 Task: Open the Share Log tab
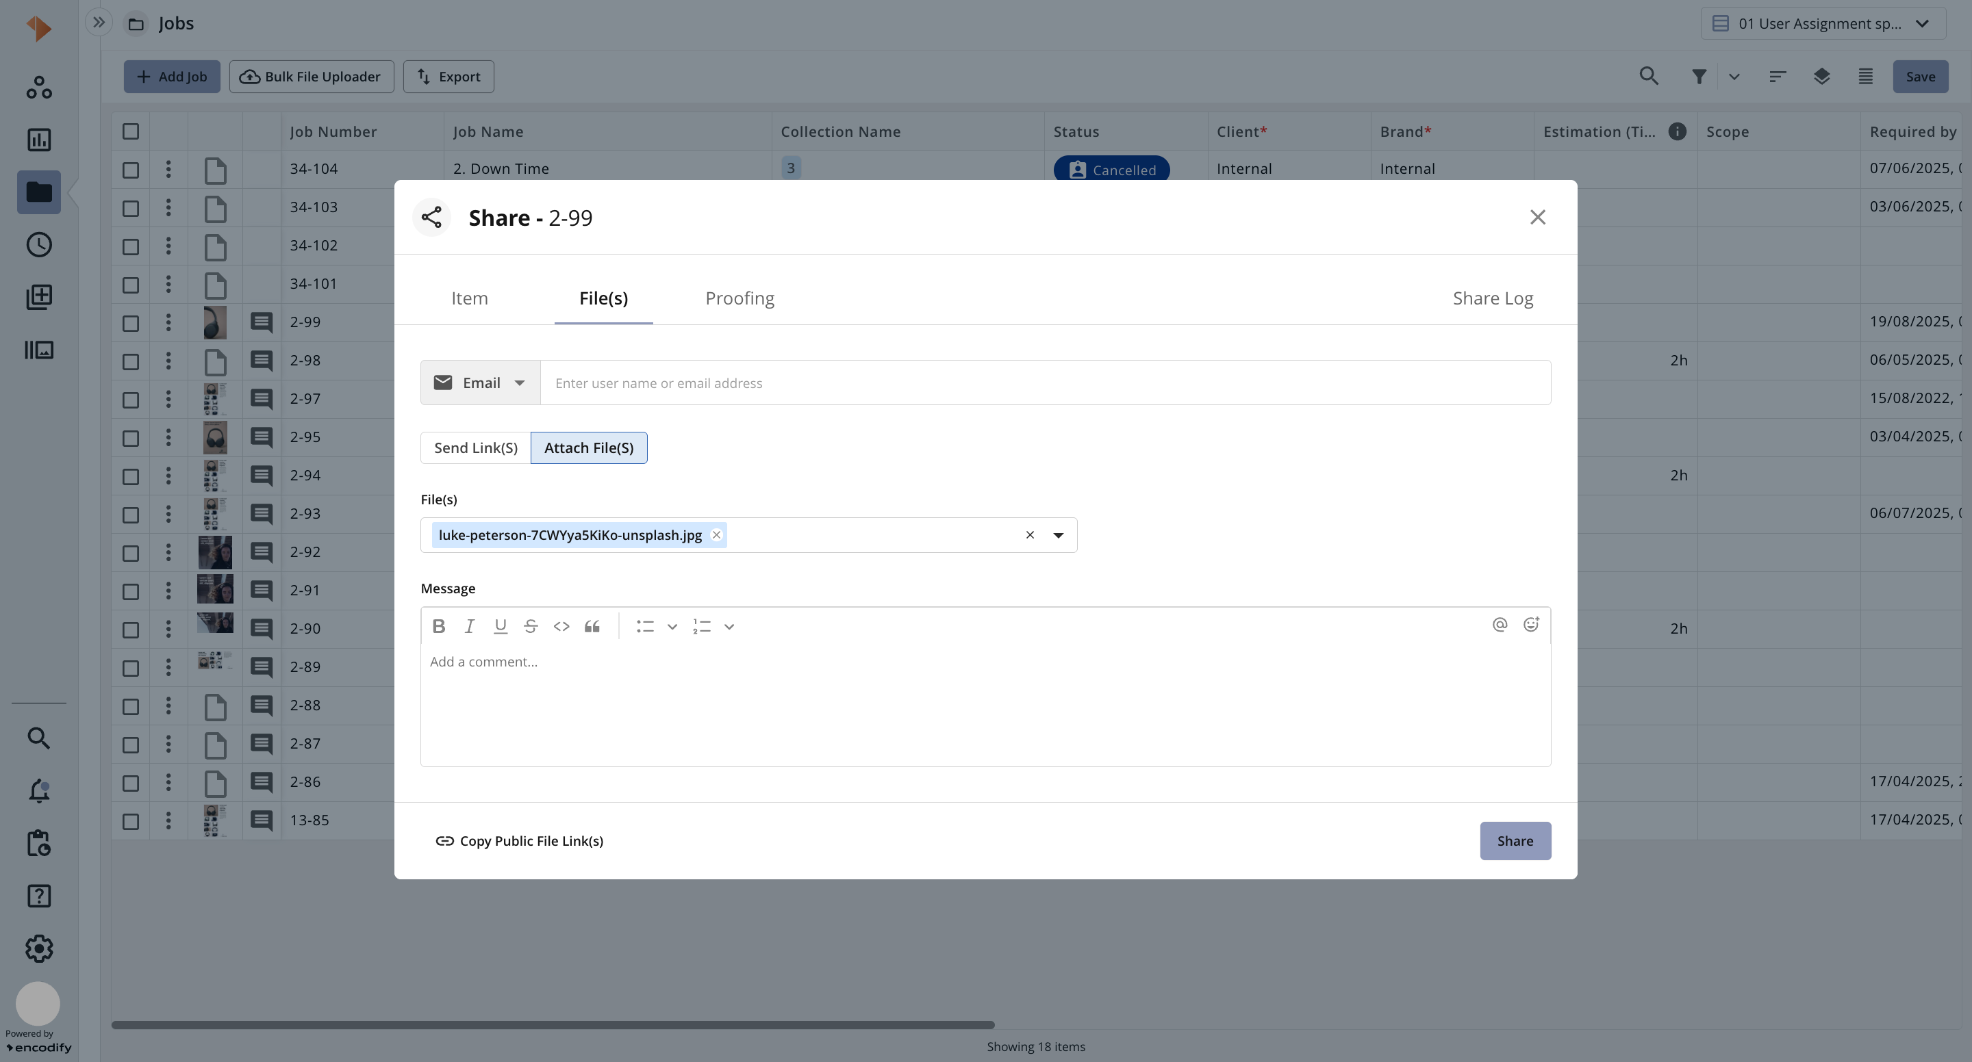[1493, 298]
